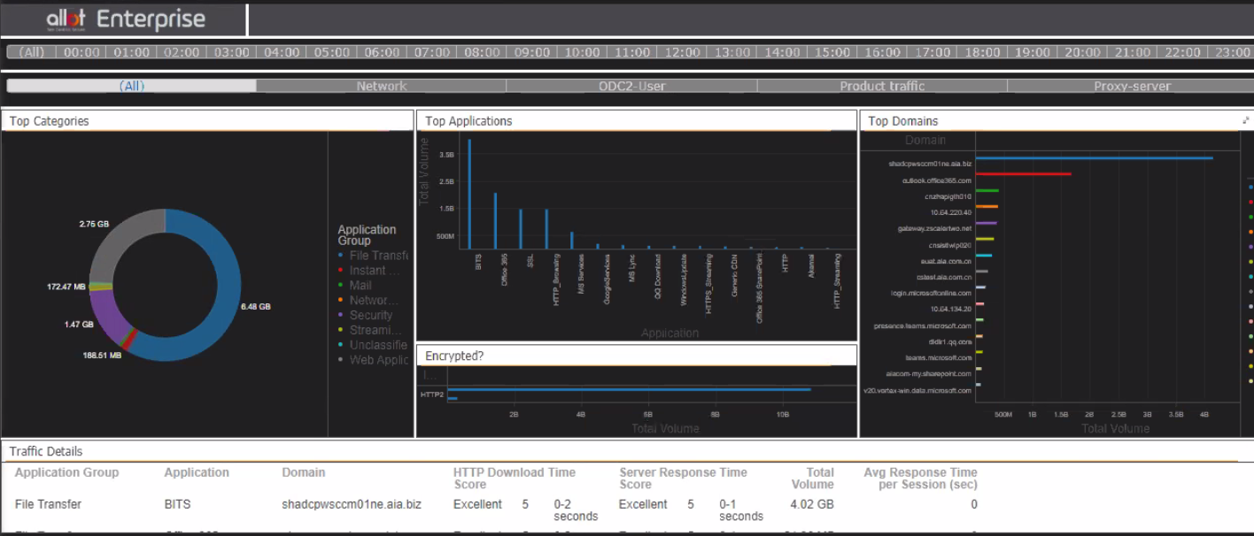The width and height of the screenshot is (1254, 536).
Task: Sort by Application Group column header
Action: coord(66,472)
